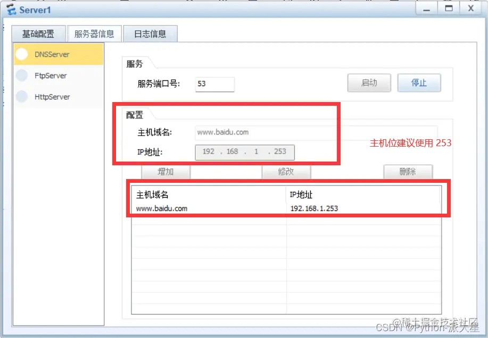
Task: Click the HttpServer status circle icon
Action: pos(22,96)
